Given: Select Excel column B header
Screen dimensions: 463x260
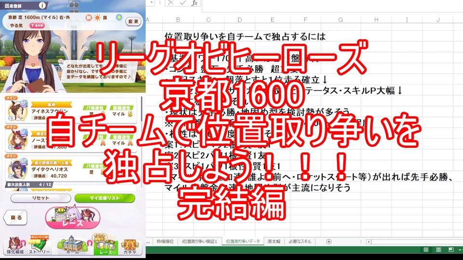Looking at the screenshot, I should (x=178, y=20).
